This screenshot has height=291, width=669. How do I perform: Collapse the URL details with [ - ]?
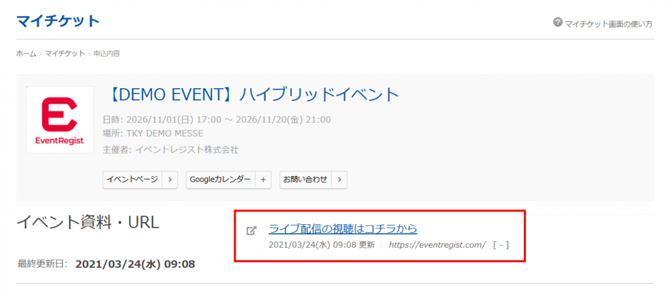[500, 245]
